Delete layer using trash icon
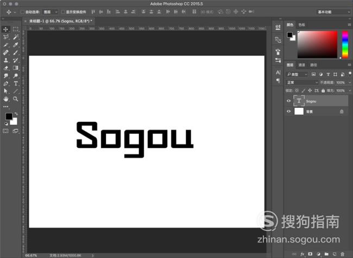 [x=342, y=254]
